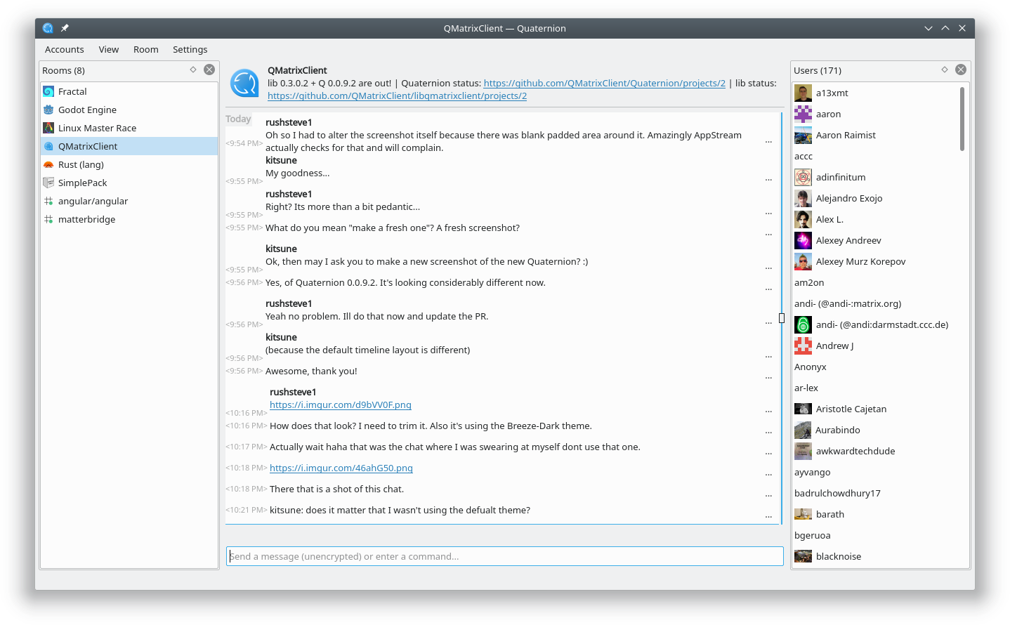1010x625 pixels.
Task: Click the users list scrollbar
Action: tap(962, 119)
